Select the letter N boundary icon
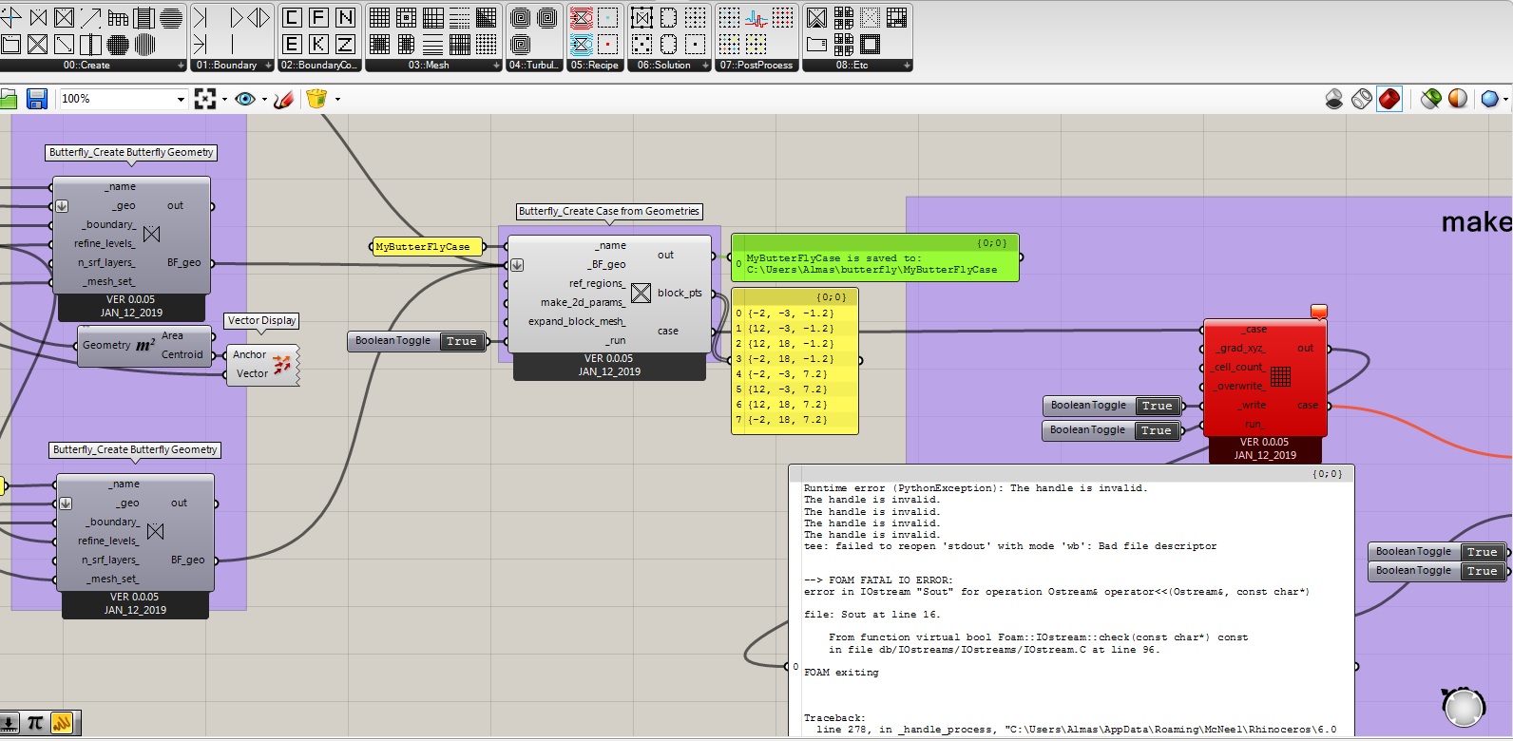The width and height of the screenshot is (1513, 741). (345, 17)
